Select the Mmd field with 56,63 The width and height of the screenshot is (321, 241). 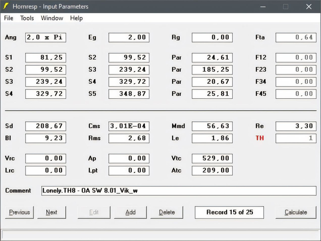212,126
